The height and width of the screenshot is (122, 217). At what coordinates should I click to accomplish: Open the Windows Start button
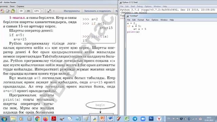[x=4, y=119]
